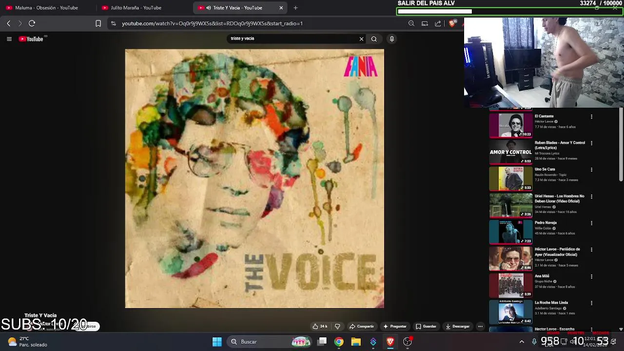Click the 'Raulin Rosendo - Topic' channel text
This screenshot has height=351, width=624.
click(551, 175)
